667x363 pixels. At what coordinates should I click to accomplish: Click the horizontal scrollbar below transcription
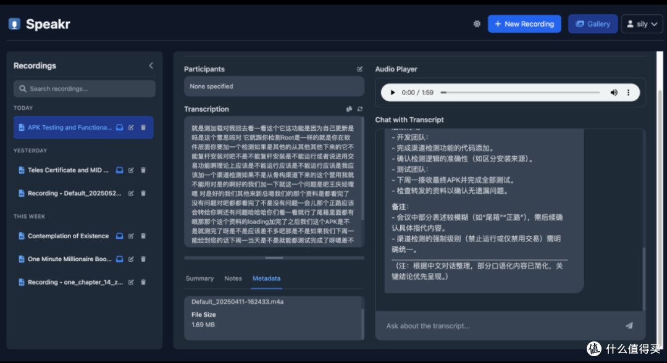pos(274,257)
